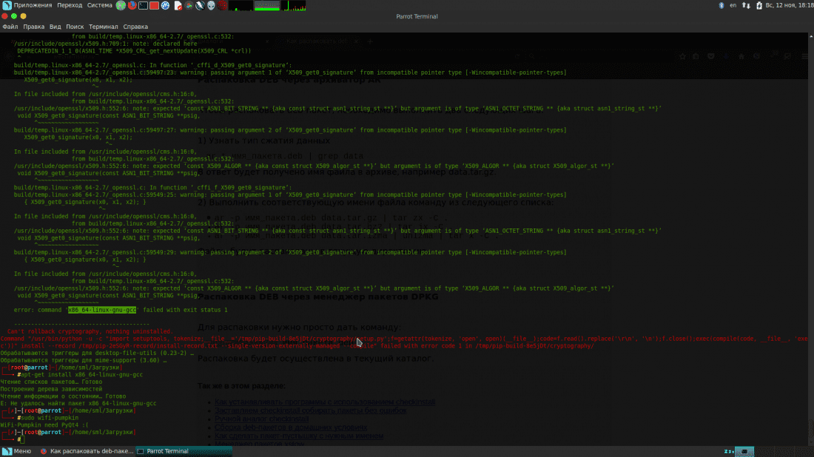Click the pale alien head launcher icon
Screen dimensions: 814x457
pos(212,5)
